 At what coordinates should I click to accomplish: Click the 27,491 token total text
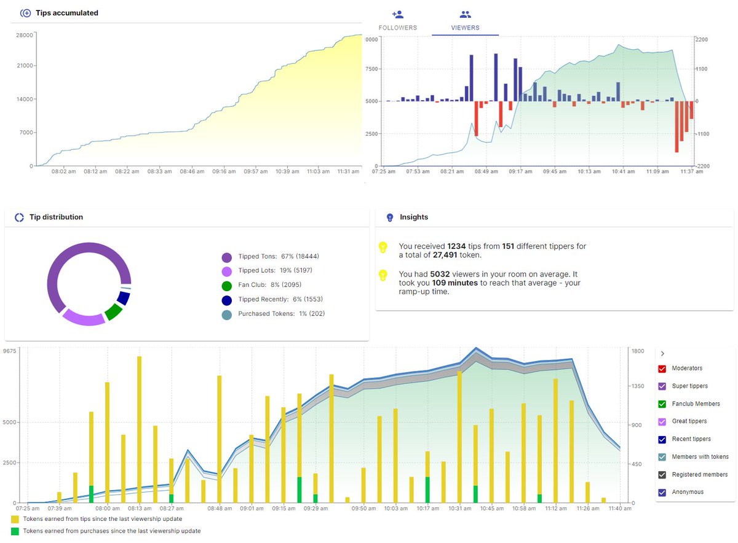point(454,256)
